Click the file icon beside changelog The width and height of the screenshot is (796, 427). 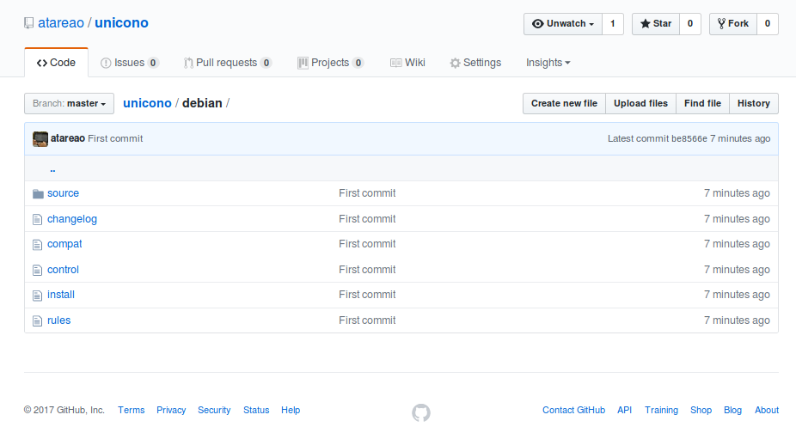(x=37, y=220)
